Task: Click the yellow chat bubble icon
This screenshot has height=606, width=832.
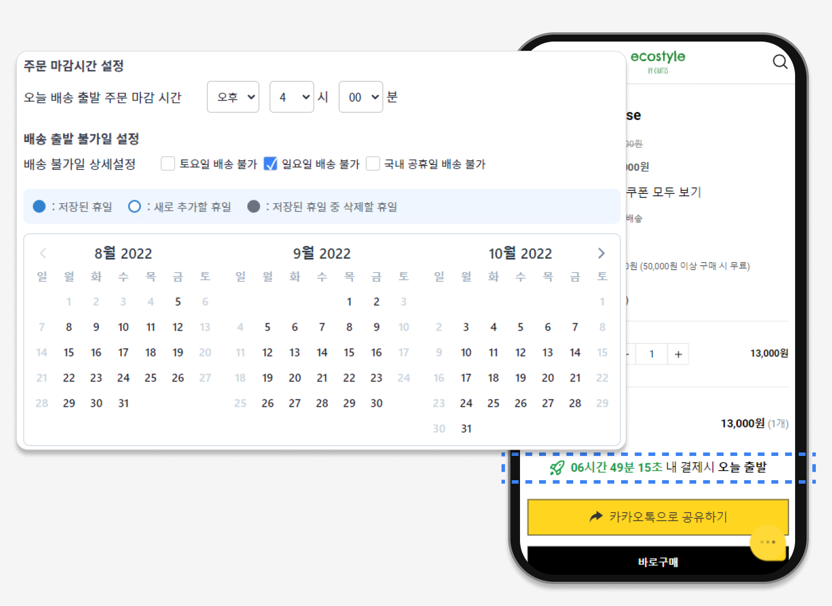Action: (768, 543)
